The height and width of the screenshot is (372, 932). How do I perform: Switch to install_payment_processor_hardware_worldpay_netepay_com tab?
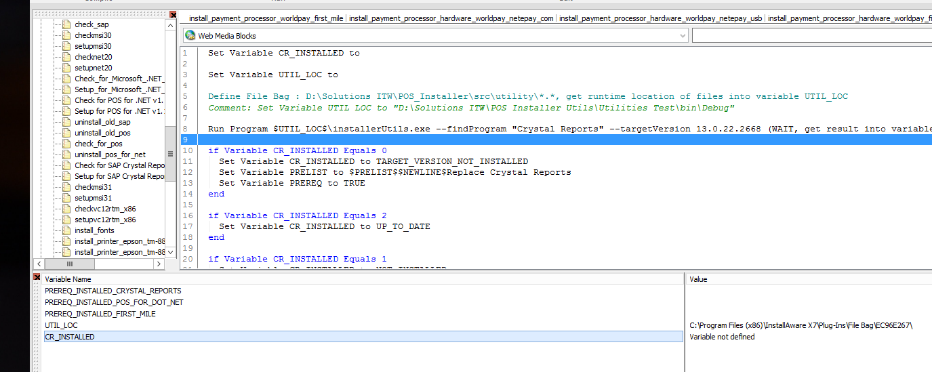click(x=451, y=18)
